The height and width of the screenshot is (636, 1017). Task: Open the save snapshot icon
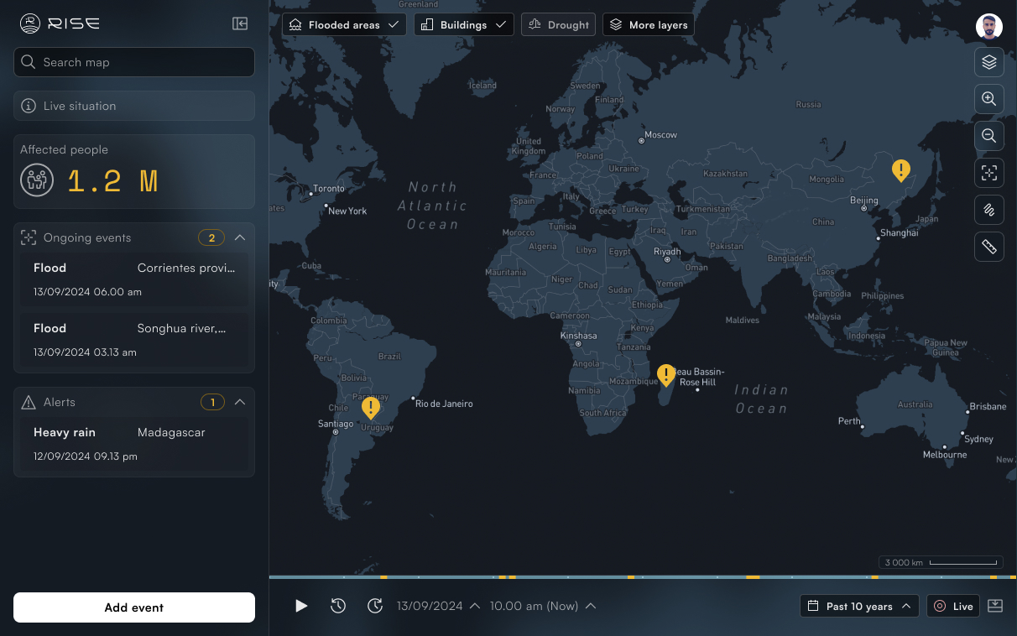point(995,605)
